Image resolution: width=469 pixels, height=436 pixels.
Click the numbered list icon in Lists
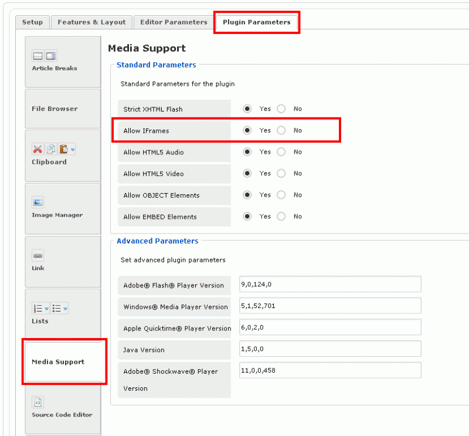38,308
